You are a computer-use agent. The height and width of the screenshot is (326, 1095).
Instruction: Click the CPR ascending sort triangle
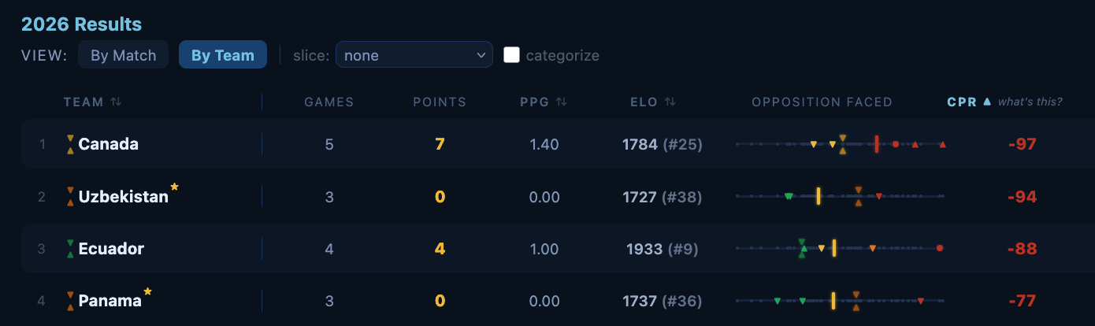click(987, 102)
